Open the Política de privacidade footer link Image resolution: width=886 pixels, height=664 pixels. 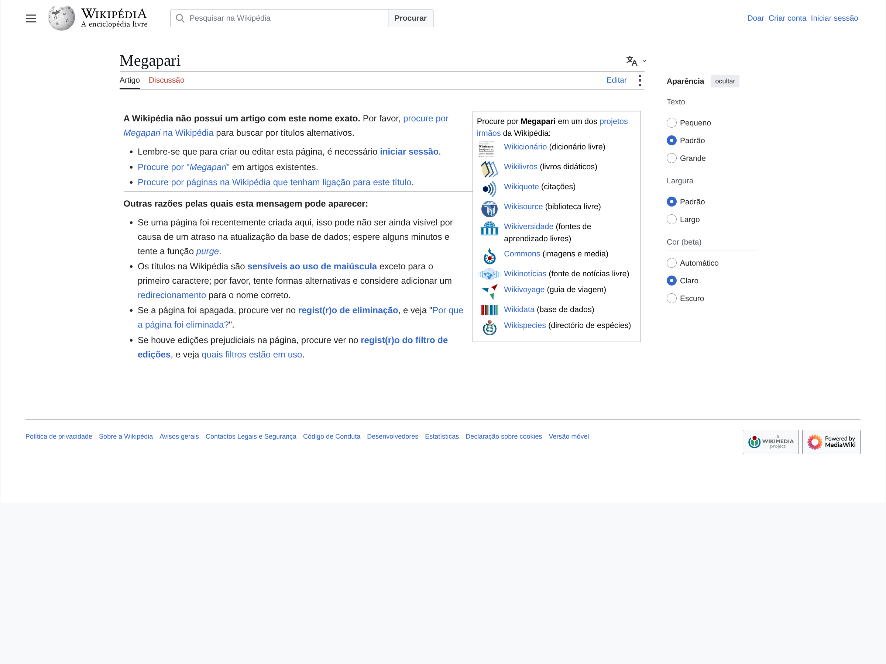(x=59, y=436)
